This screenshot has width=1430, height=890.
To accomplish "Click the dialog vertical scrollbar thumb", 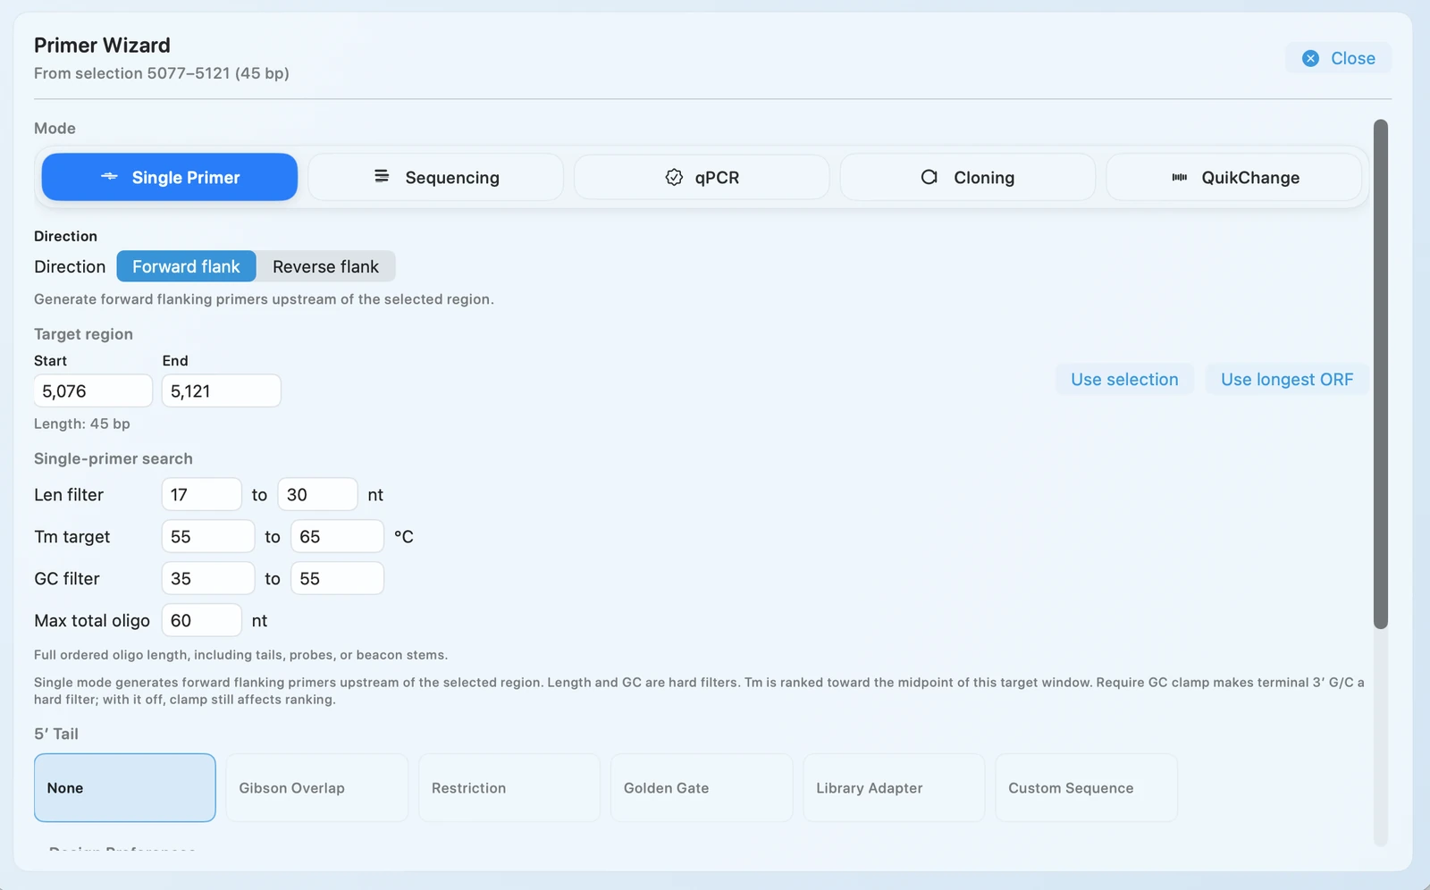I will click(1380, 374).
